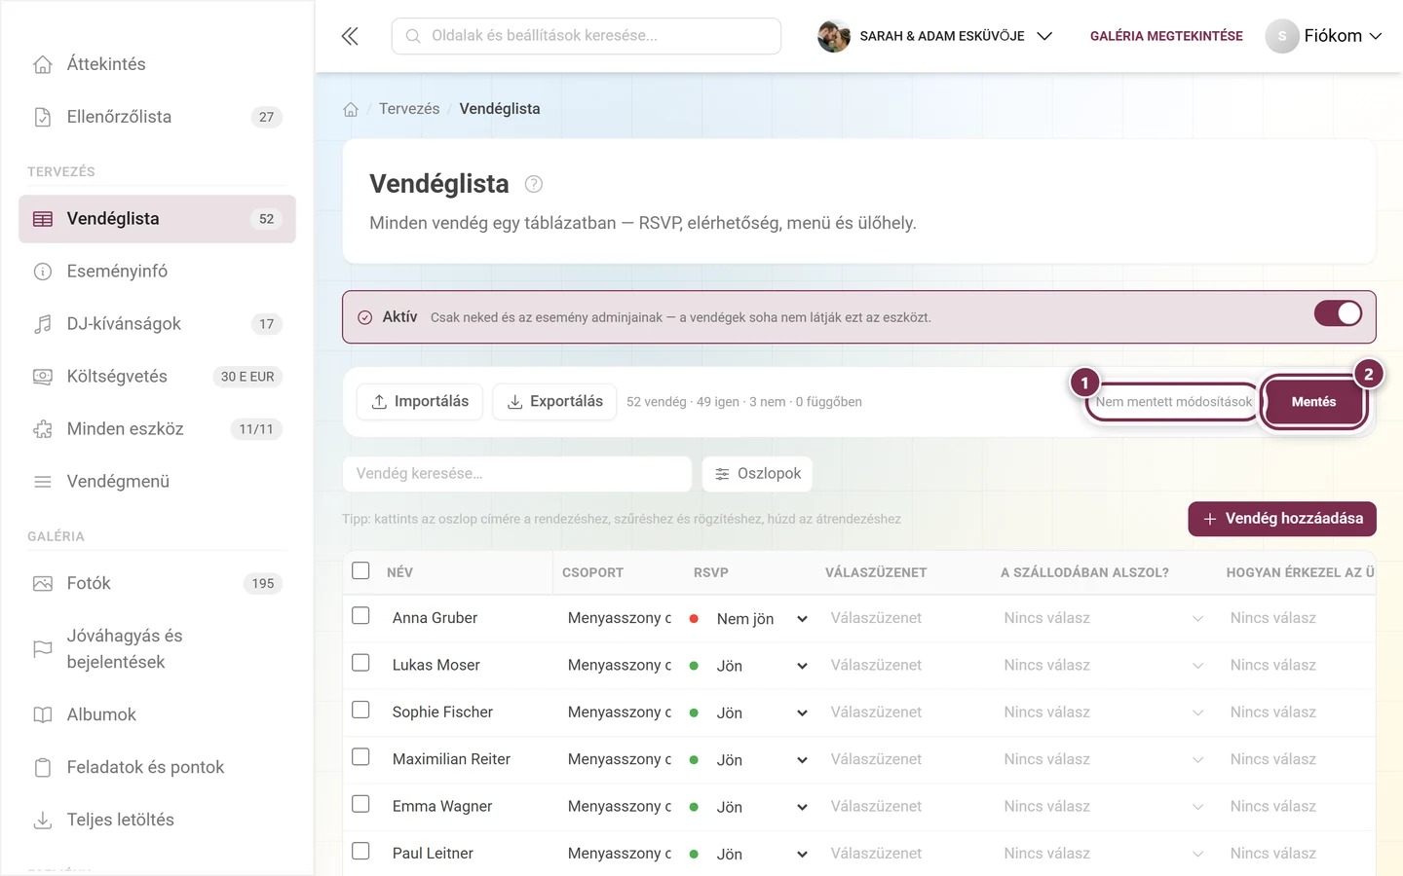Select the checkbox for Lukas Moser
This screenshot has height=876, width=1403.
point(360,663)
